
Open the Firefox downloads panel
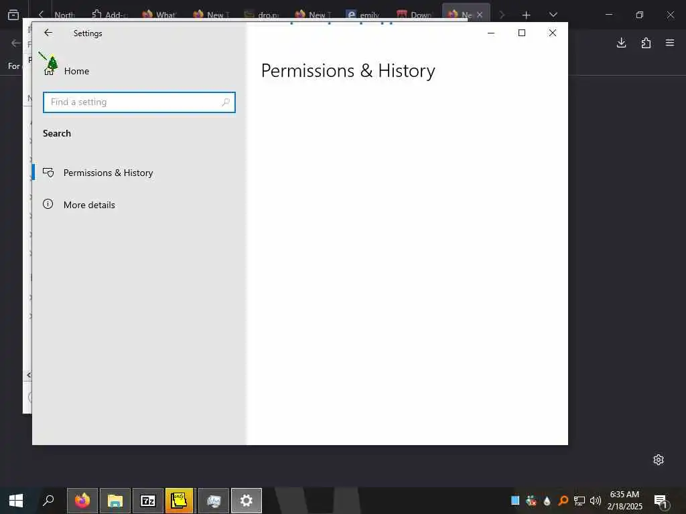(621, 42)
